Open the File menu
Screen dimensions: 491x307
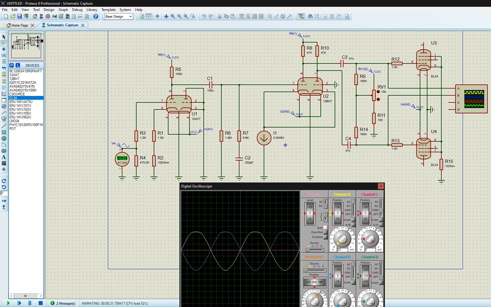pyautogui.click(x=5, y=10)
